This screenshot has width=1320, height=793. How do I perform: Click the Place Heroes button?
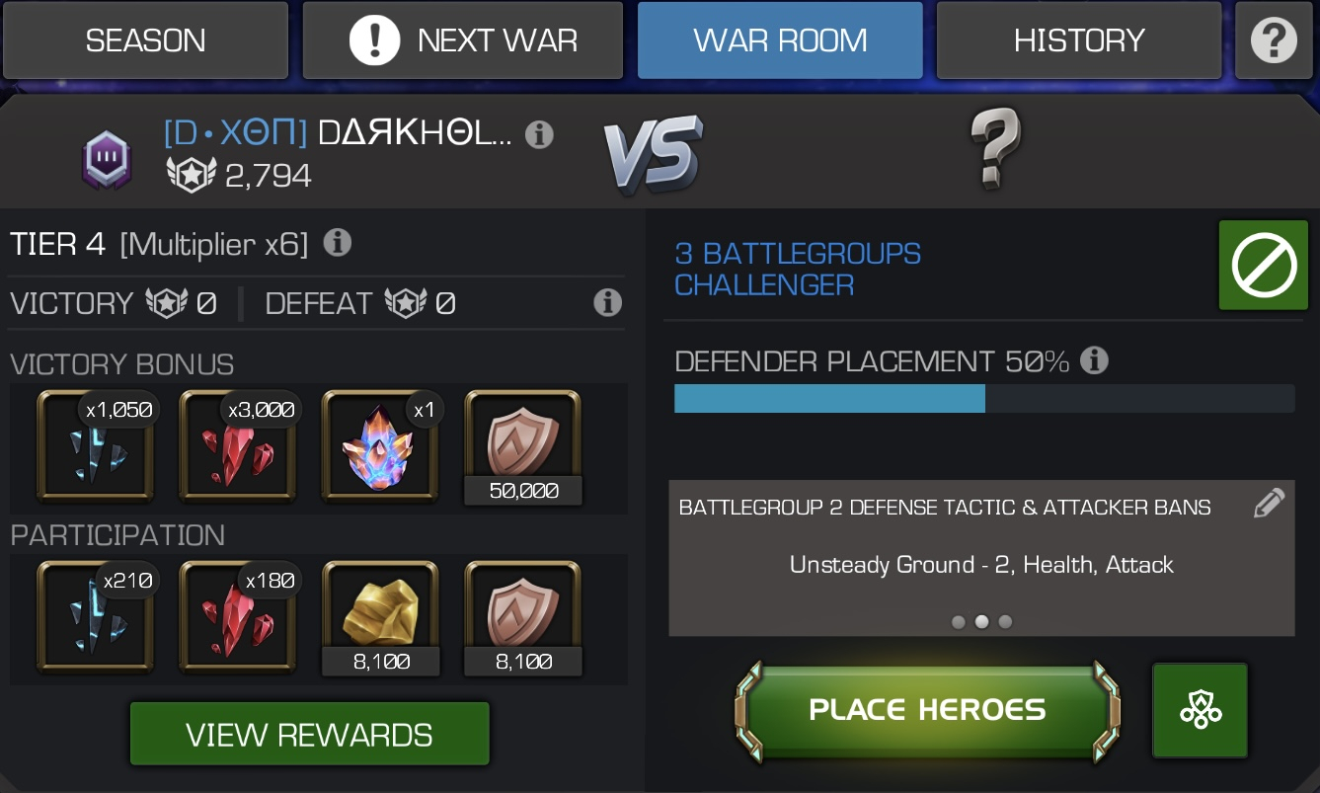point(927,710)
